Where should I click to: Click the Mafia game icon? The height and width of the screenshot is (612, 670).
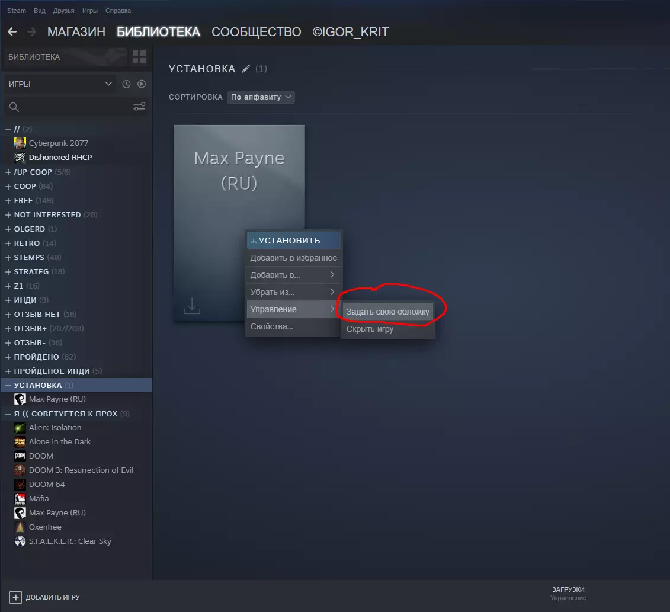pos(20,498)
